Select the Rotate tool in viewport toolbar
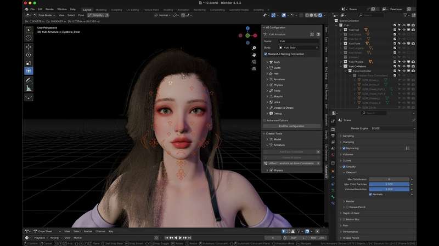The width and height of the screenshot is (439, 246). click(29, 55)
